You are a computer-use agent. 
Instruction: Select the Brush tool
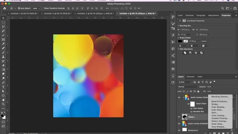tap(3, 52)
